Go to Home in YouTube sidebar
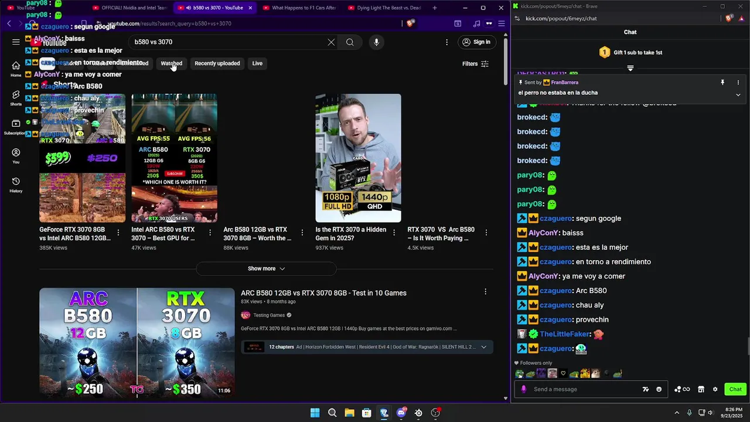Viewport: 750px width, 422px height. click(16, 69)
